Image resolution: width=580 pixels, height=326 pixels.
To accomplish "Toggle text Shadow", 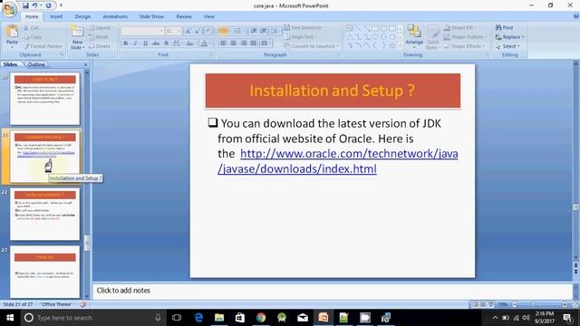I will [166, 43].
